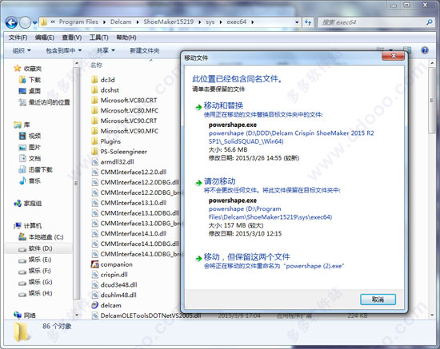440x349 pixels.
Task: Open the 文件(F) menu
Action: tap(18, 38)
